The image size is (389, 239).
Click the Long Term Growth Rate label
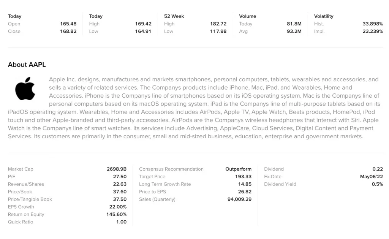click(165, 184)
